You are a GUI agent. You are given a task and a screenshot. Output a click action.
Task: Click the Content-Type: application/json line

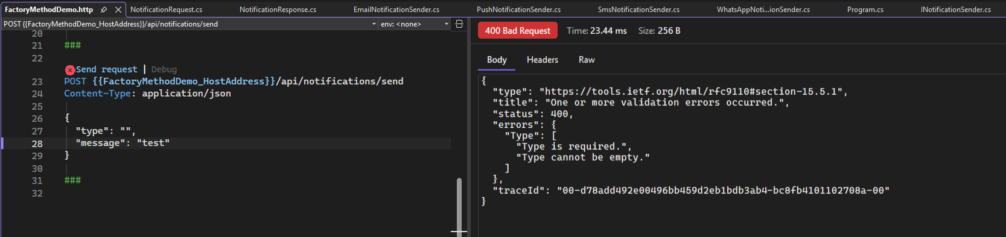(x=147, y=93)
